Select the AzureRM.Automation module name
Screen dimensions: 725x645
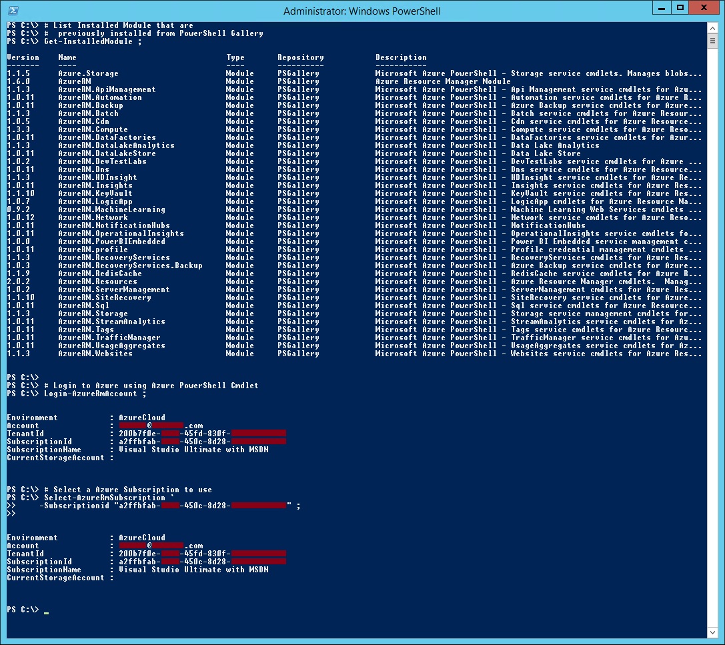[100, 97]
